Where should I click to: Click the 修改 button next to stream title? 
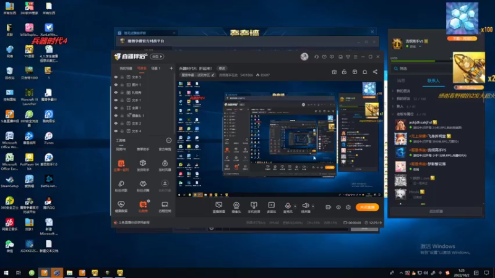click(222, 69)
